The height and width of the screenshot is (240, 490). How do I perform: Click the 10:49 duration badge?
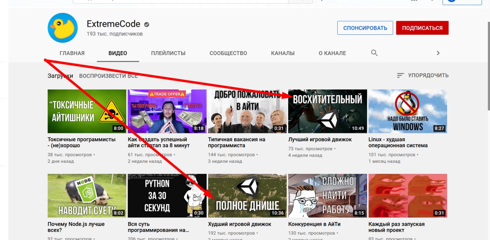358,128
